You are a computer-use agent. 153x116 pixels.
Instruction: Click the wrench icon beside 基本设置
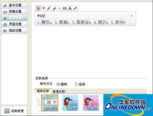coord(5,5)
